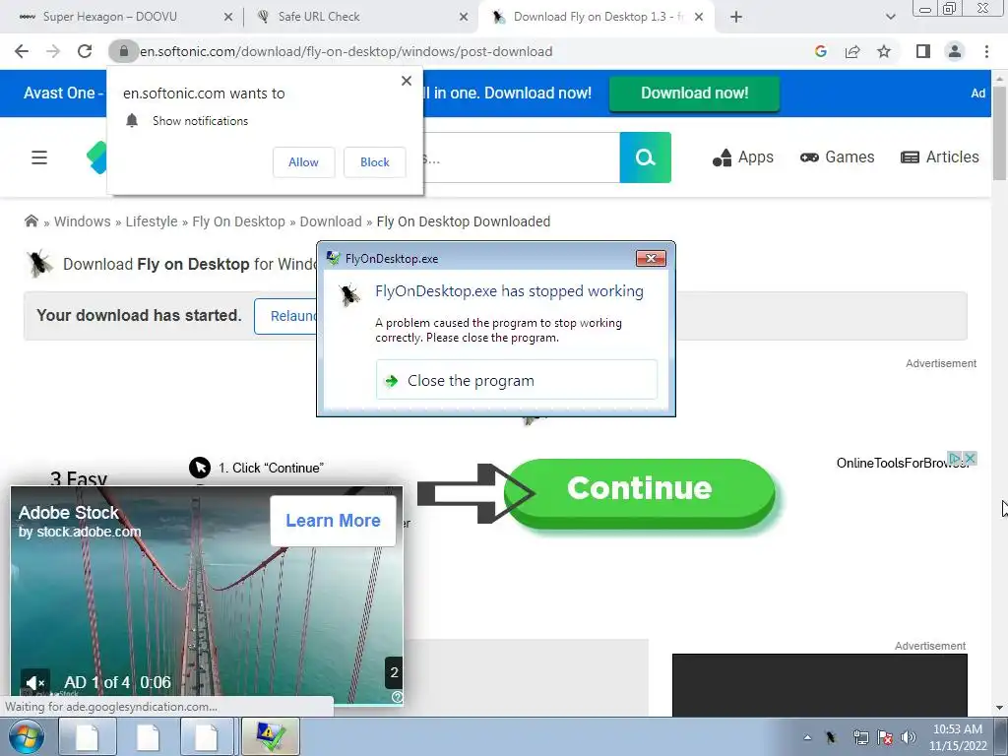Close the OnlineToolsForBrowser ad
Viewport: 1008px width, 756px height.
tap(970, 459)
